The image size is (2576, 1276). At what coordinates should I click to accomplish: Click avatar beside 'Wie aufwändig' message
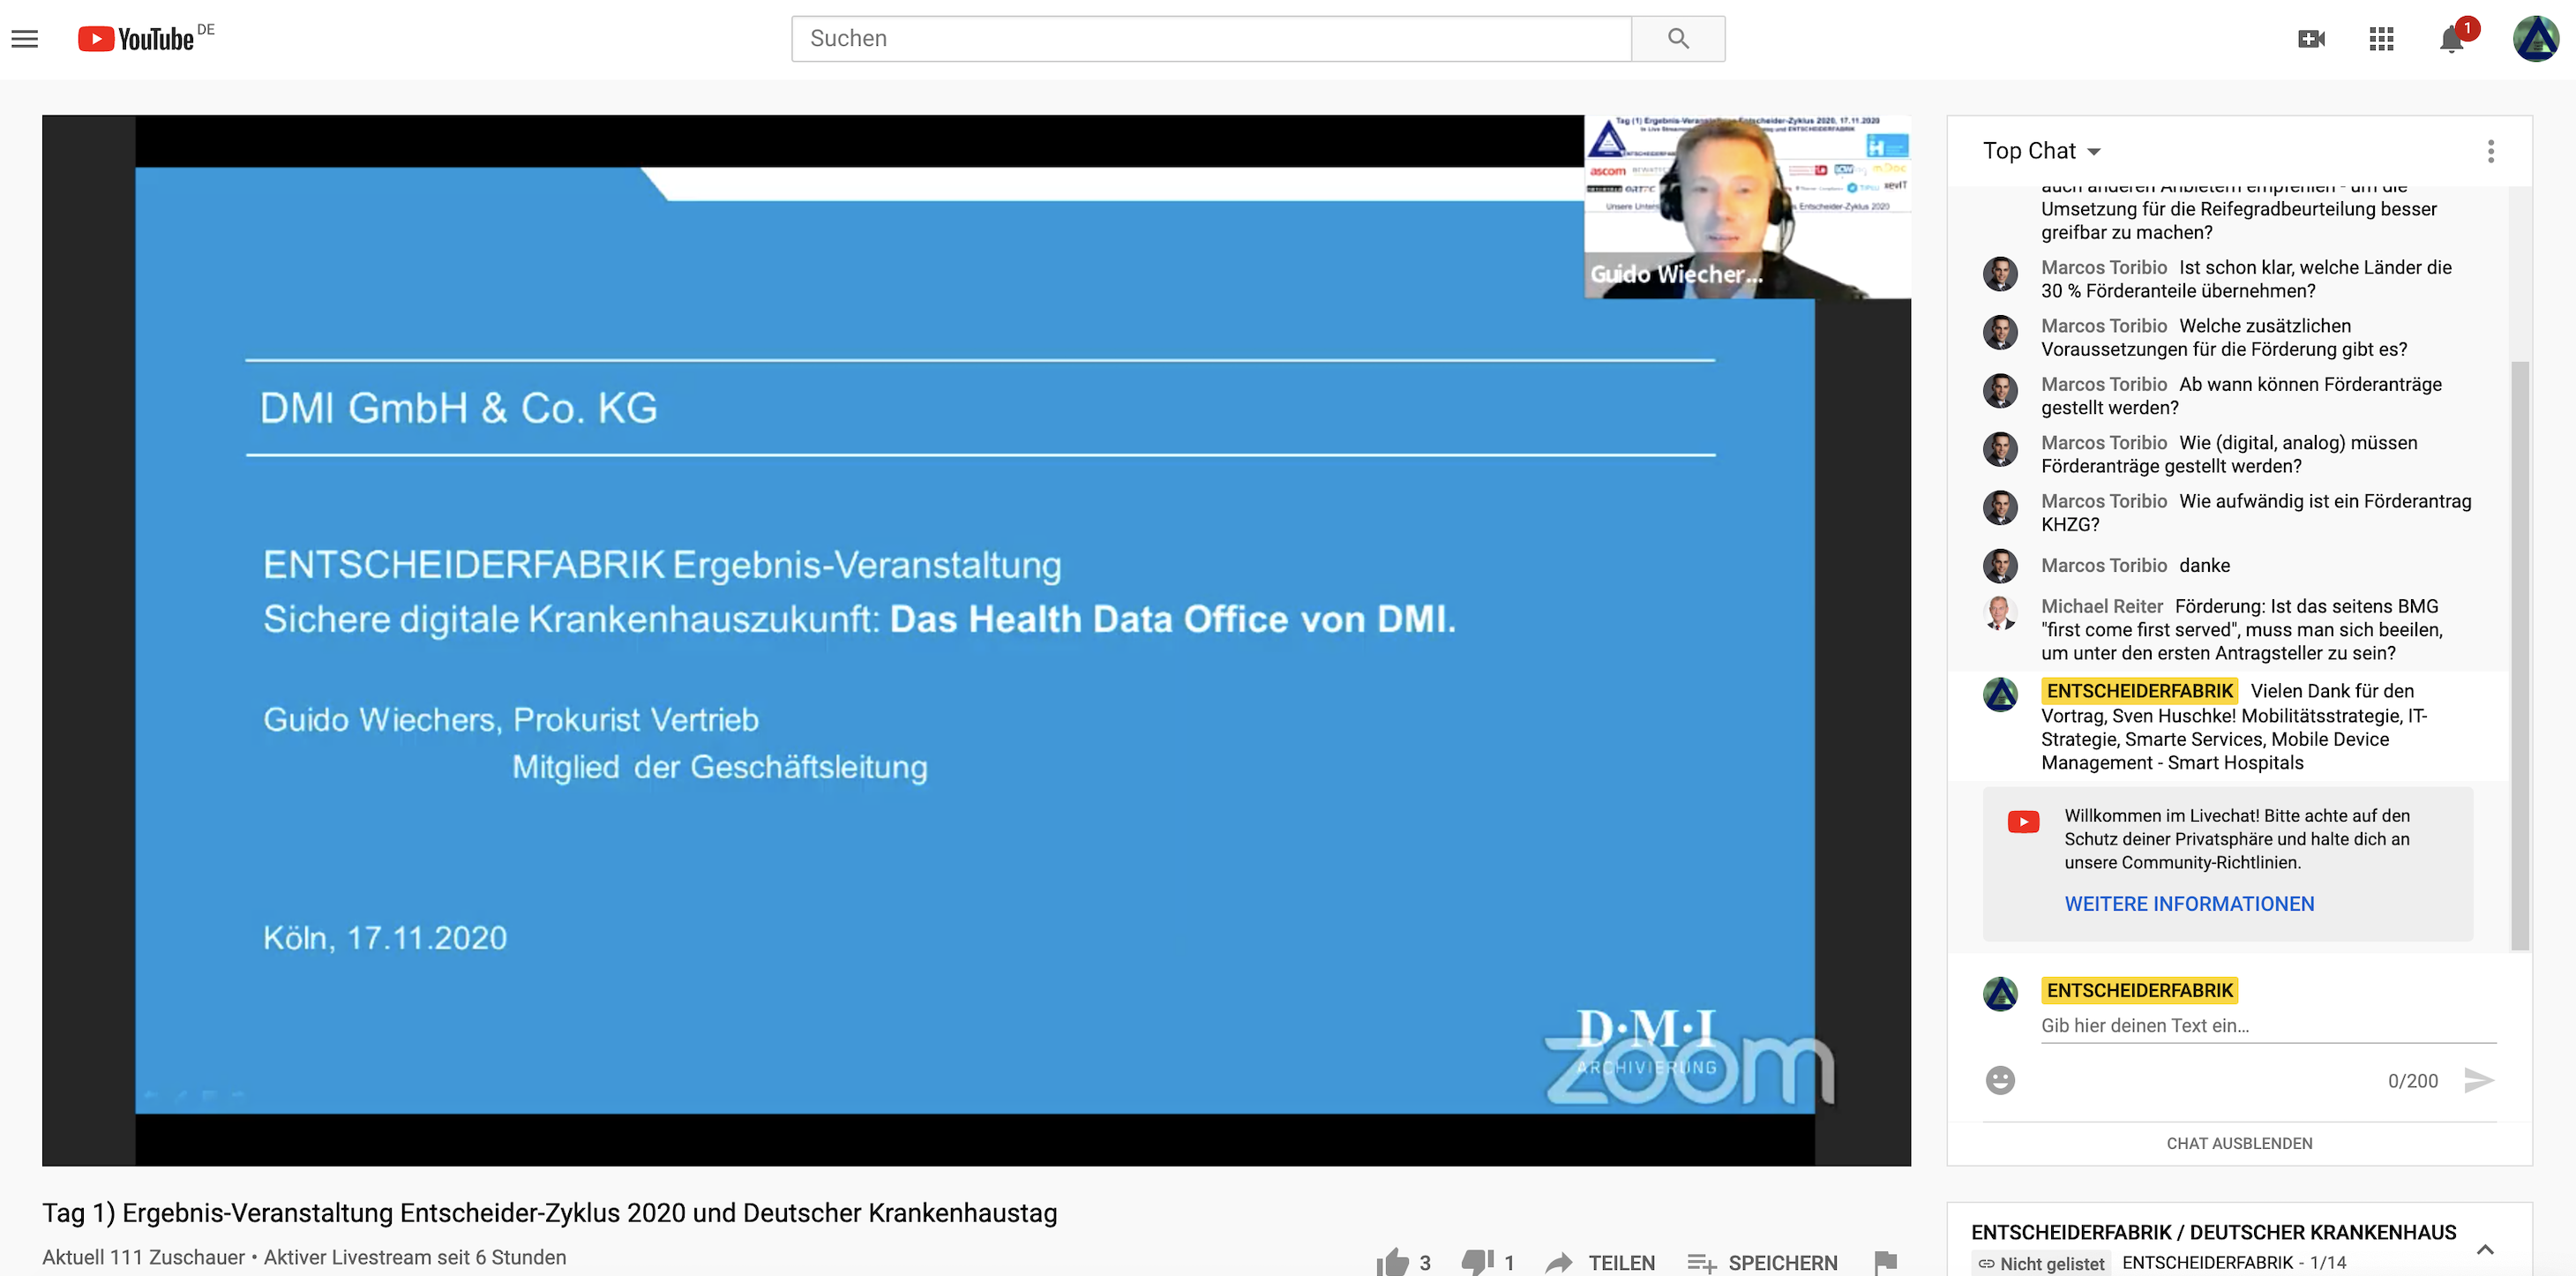click(2000, 507)
